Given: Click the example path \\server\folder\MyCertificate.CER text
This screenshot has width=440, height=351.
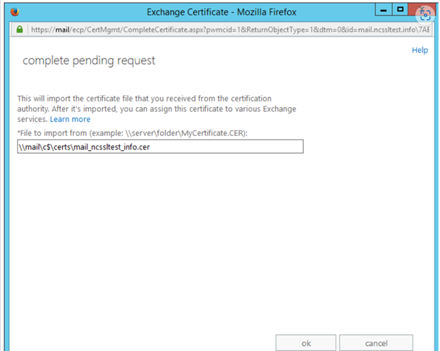Looking at the screenshot, I should tap(185, 133).
